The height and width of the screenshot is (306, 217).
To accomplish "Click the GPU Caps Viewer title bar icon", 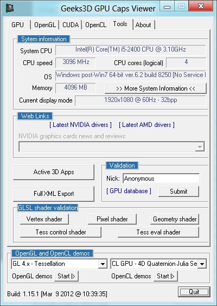I will (10, 8).
